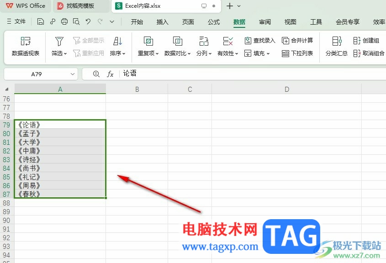Open Print Preview icon
This screenshot has width=386, height=263.
click(76, 21)
